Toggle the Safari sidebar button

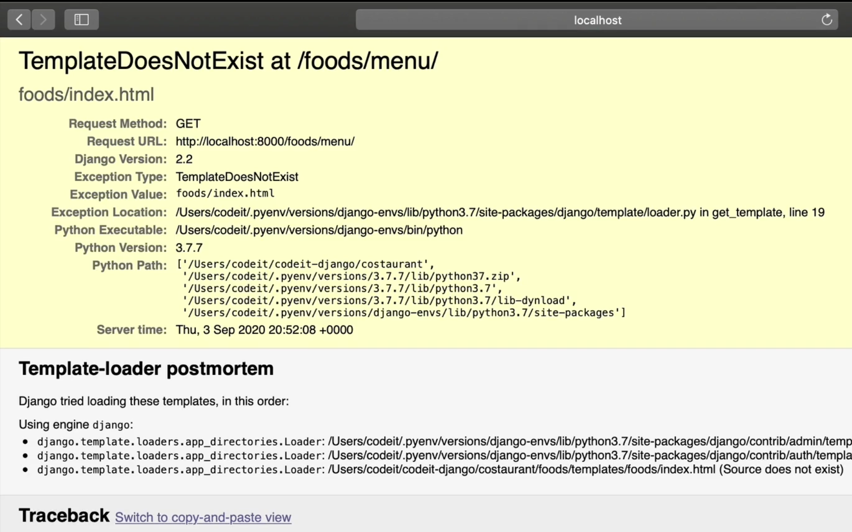click(82, 19)
